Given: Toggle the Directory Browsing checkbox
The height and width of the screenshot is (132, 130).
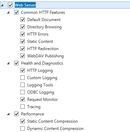Looking at the screenshot, I should coord(23,27).
